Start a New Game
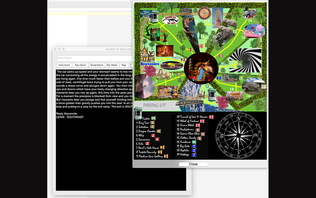 pyautogui.click(x=80, y=65)
